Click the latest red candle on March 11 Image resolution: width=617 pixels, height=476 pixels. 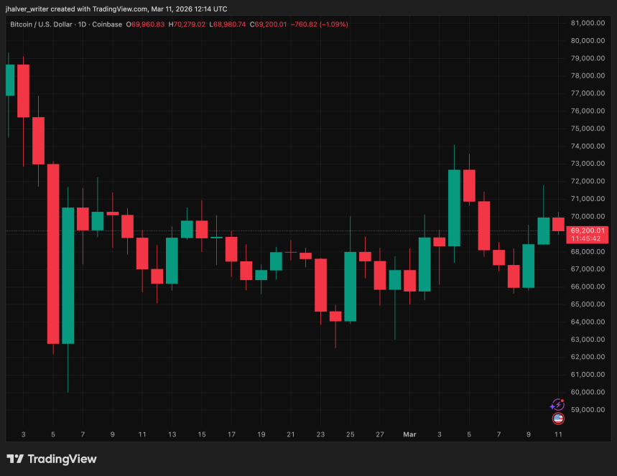point(558,224)
